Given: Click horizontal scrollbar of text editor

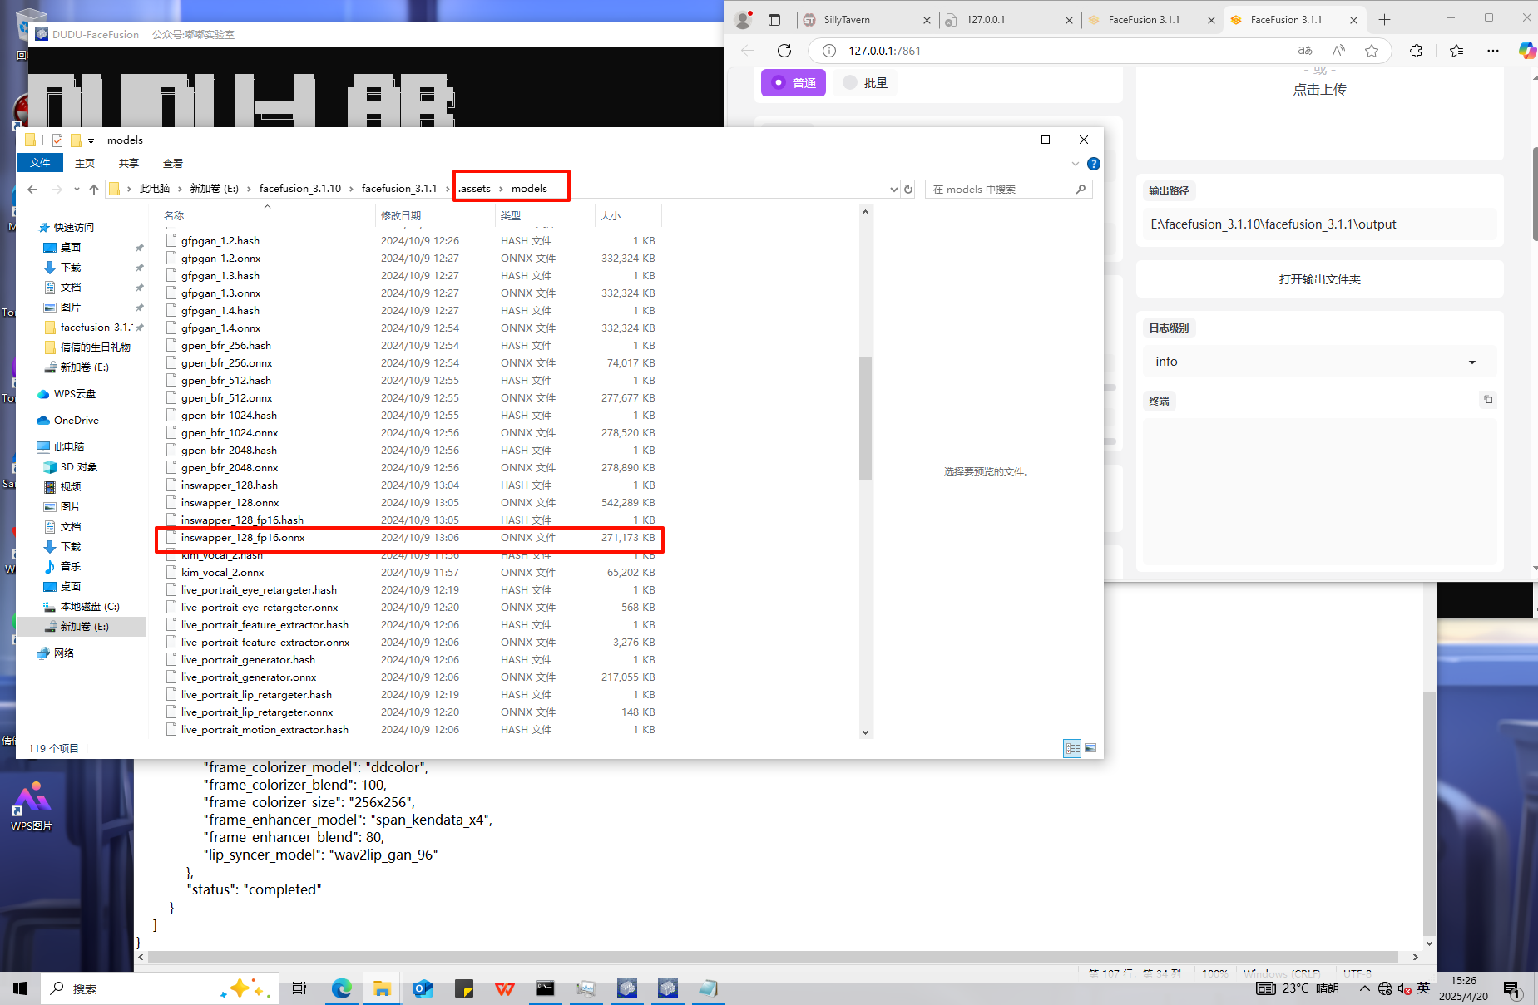Looking at the screenshot, I should 772,957.
